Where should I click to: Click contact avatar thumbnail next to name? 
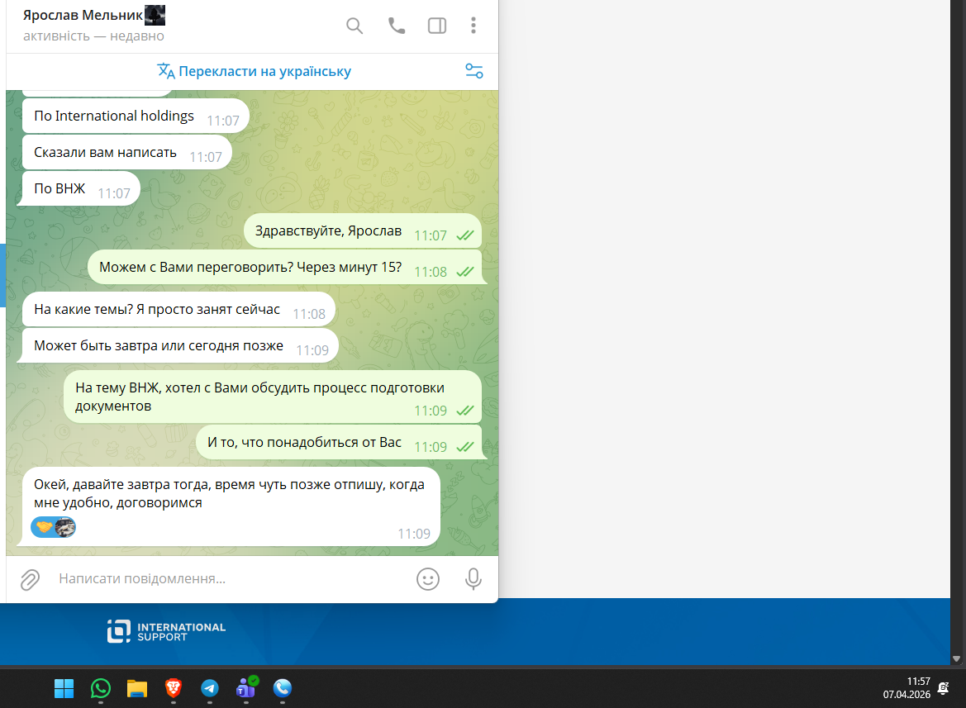point(155,15)
